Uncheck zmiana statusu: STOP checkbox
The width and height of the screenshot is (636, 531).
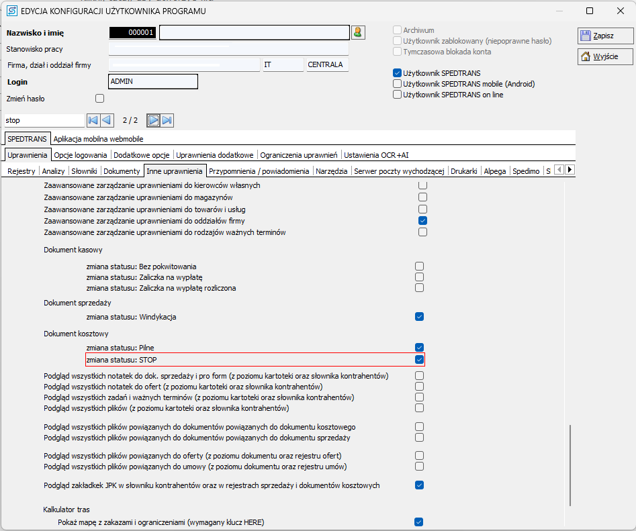click(x=419, y=360)
